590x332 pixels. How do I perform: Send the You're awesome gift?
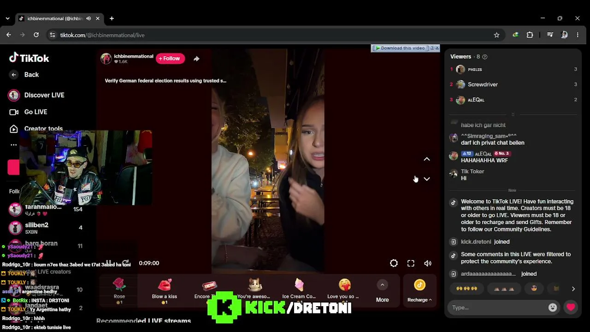click(254, 290)
